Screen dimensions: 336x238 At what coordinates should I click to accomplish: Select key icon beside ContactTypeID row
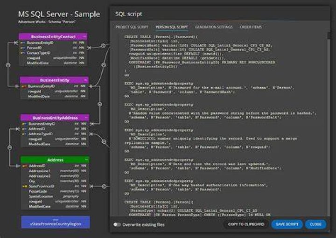[22, 53]
